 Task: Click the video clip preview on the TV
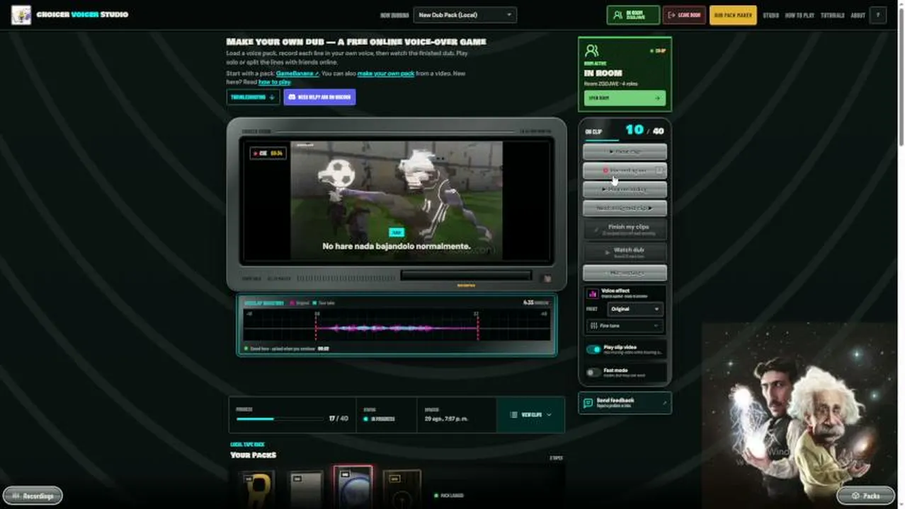(x=397, y=201)
